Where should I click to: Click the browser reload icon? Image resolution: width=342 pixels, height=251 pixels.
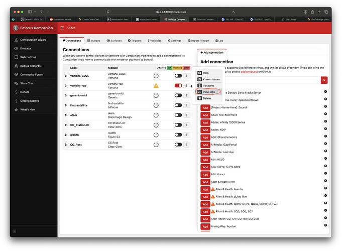[x=234, y=12]
